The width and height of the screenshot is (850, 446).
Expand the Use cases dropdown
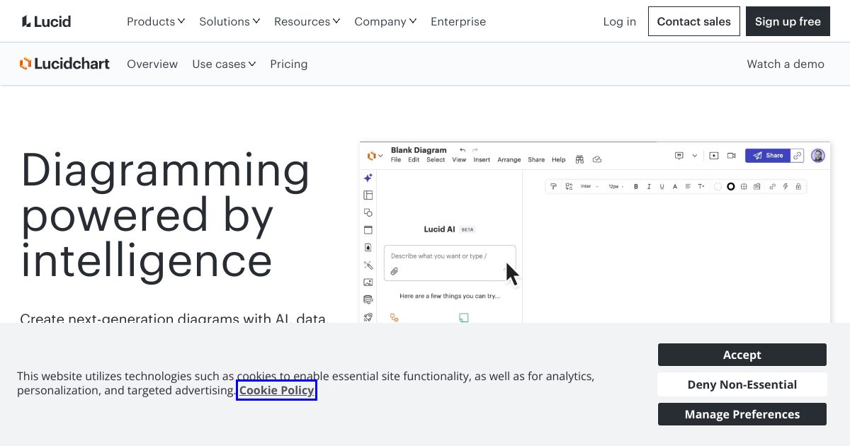(x=224, y=64)
